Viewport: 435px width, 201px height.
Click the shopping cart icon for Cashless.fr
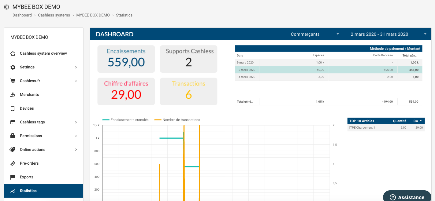click(x=13, y=81)
